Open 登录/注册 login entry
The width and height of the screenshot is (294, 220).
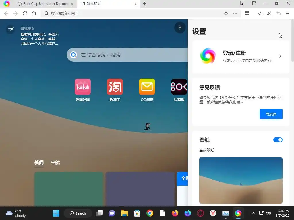point(241,56)
